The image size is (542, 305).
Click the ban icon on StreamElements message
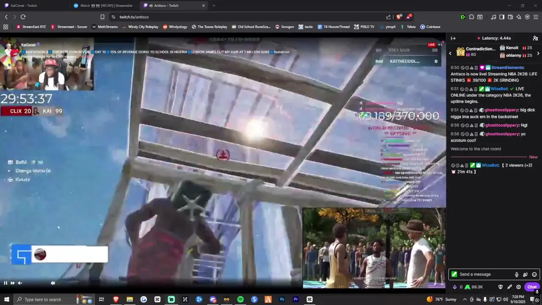point(462,68)
